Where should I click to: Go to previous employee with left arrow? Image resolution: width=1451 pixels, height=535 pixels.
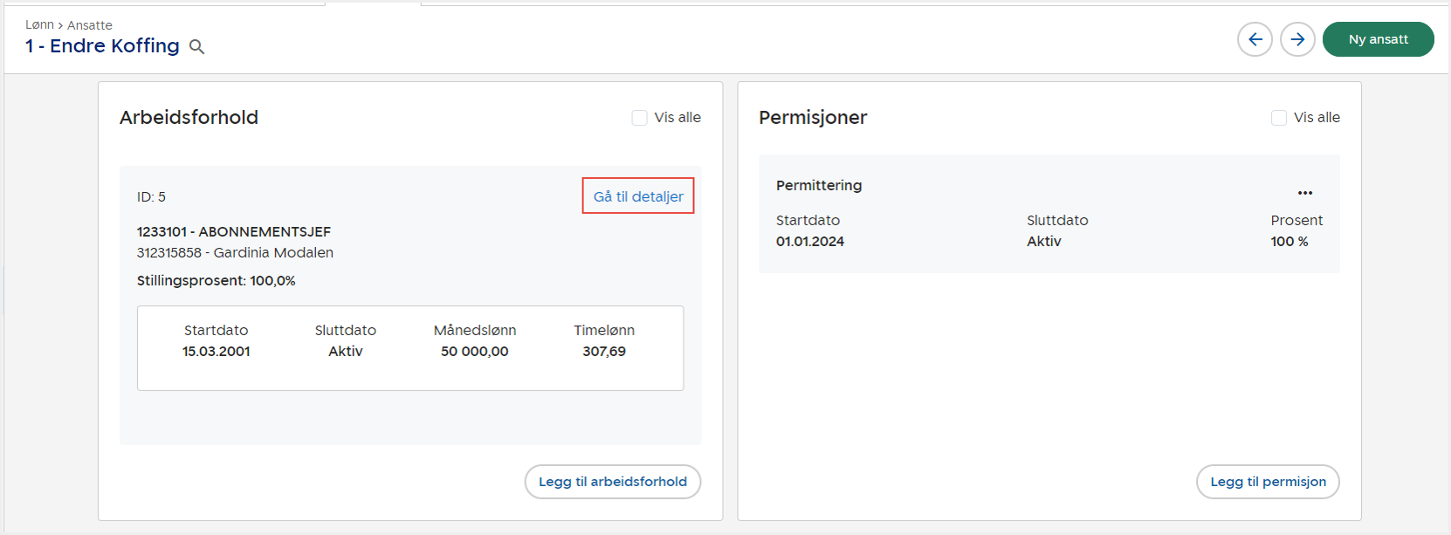(1255, 39)
